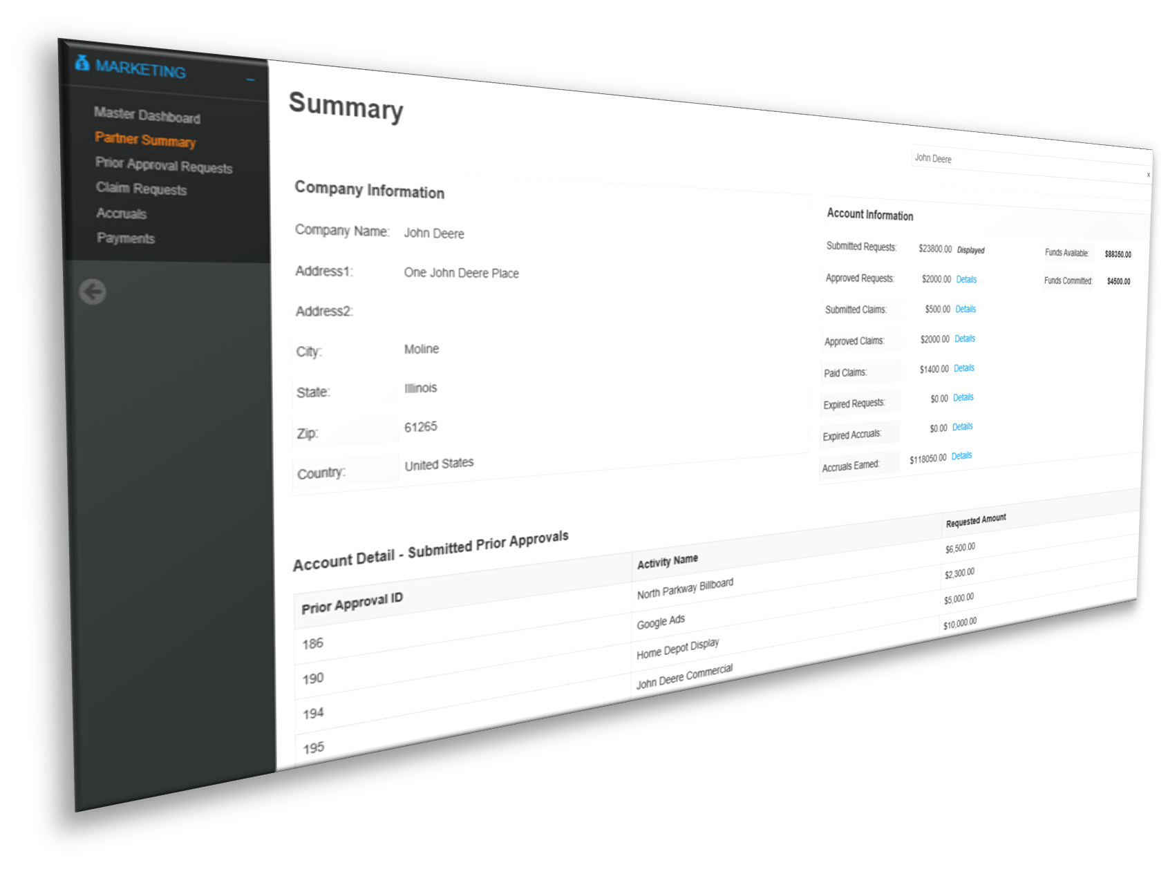Click the Prior Approval ID column header
This screenshot has width=1168, height=876.
352,603
